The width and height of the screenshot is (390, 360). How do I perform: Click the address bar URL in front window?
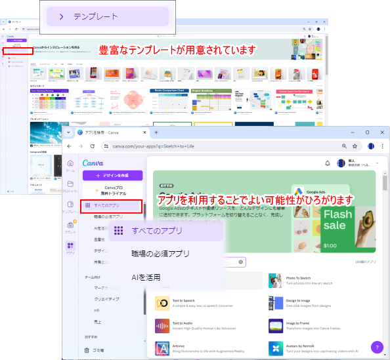click(x=153, y=146)
